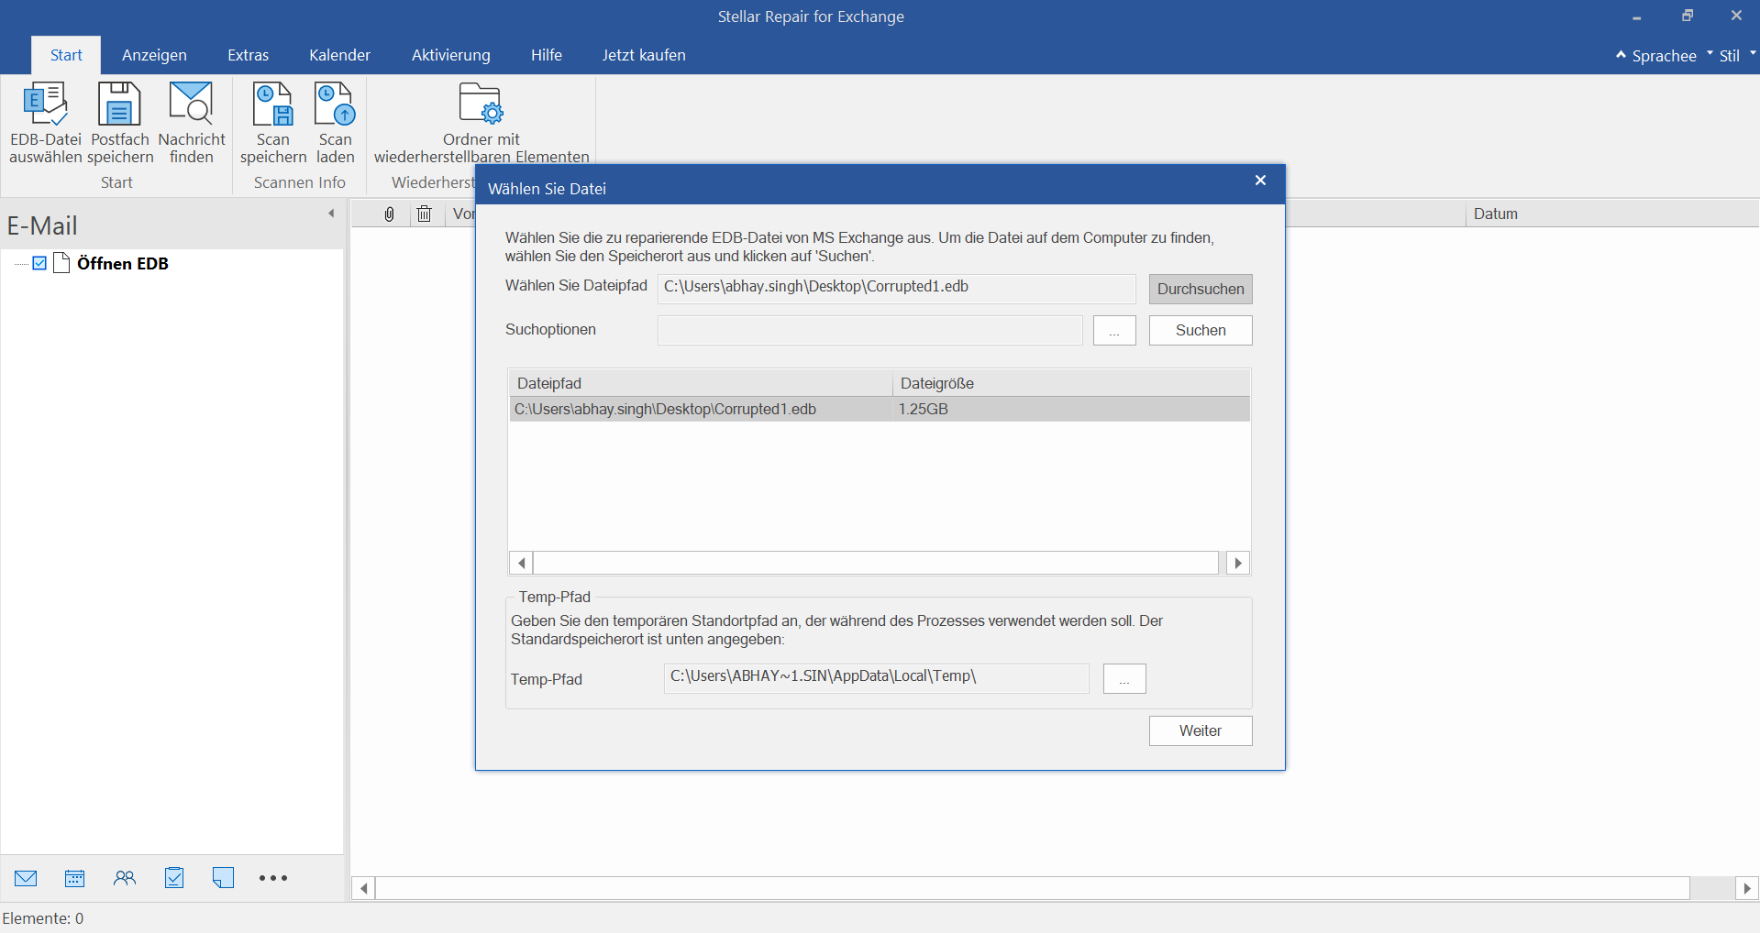Click the Dateipfad column header
Screen dimensions: 1760x933
[700, 383]
